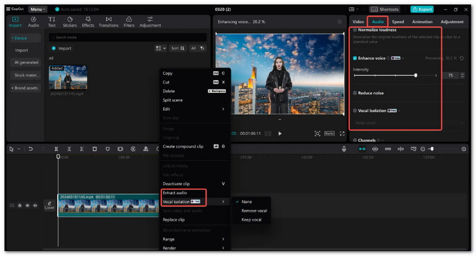The image size is (476, 256).
Task: Click the timeline zoom slider handle
Action: click(x=432, y=148)
